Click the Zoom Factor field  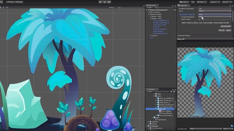point(215,19)
